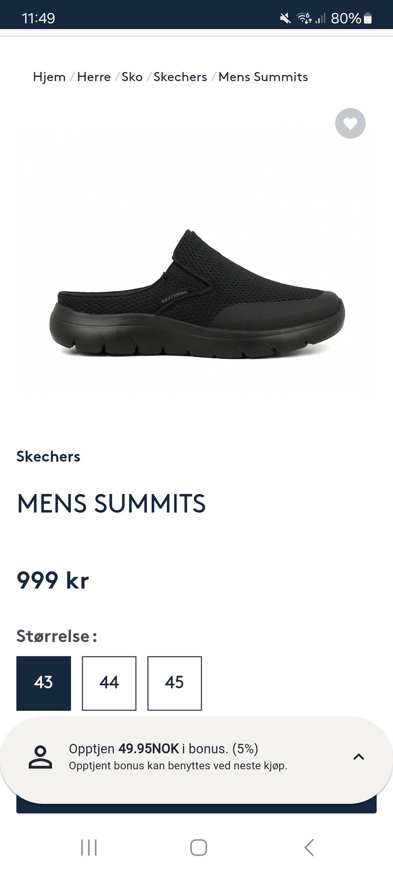Go to Sko breadcrumb category
Screen dimensions: 393x873
(x=132, y=77)
